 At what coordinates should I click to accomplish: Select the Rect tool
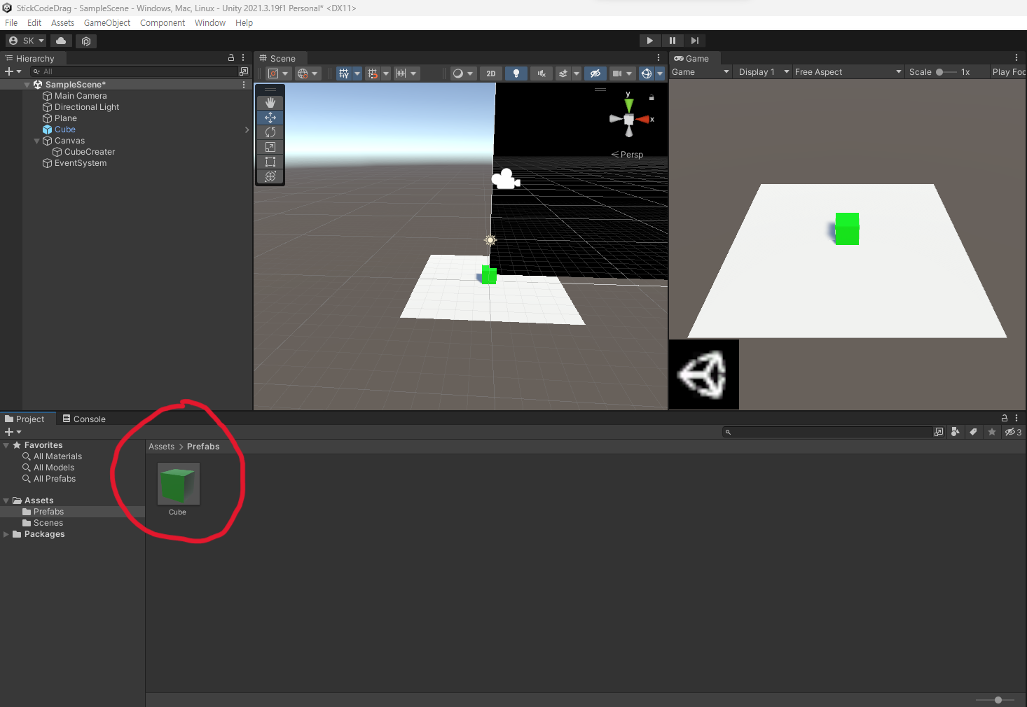[x=270, y=161]
